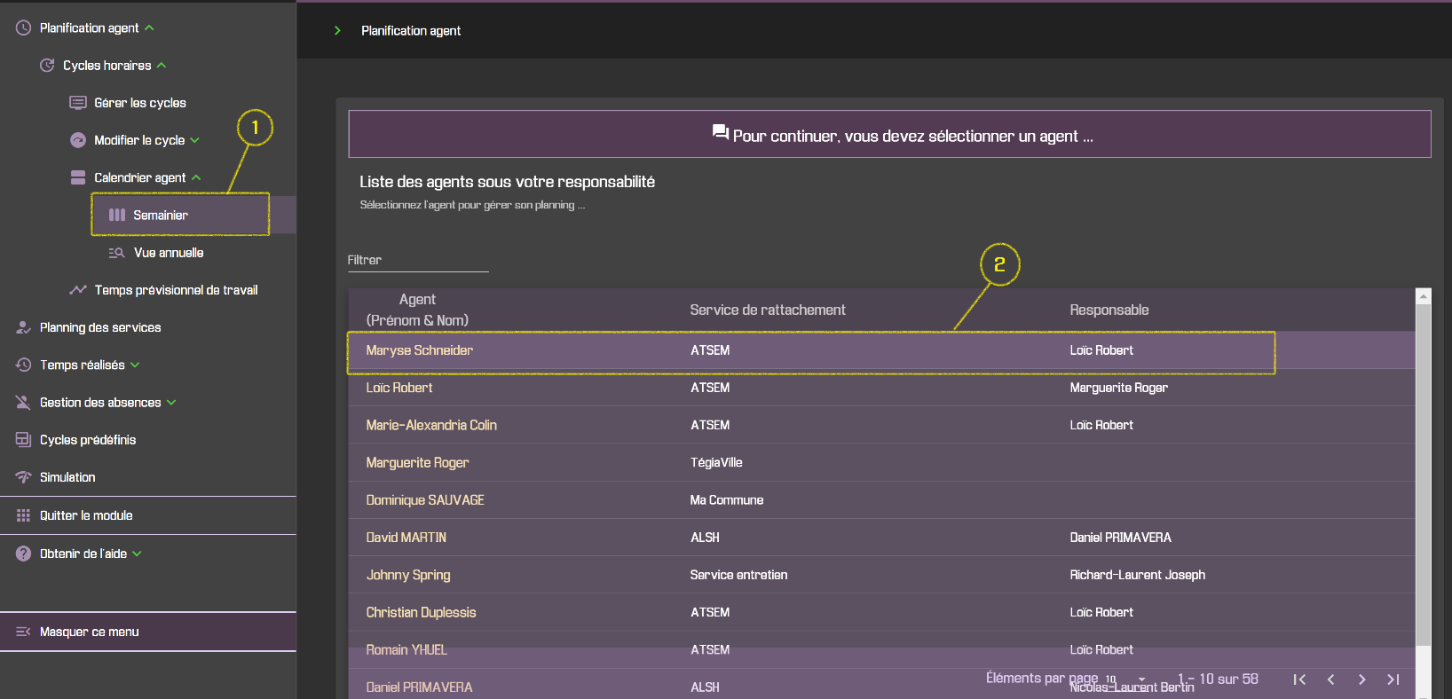
Task: Collapse the Calendrier agent submenu
Action: 196,177
